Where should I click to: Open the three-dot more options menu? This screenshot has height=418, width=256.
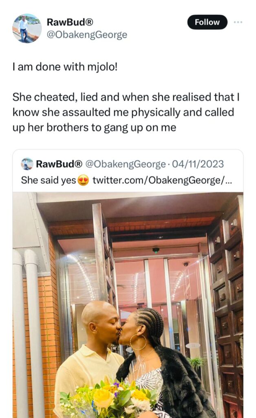pos(238,22)
